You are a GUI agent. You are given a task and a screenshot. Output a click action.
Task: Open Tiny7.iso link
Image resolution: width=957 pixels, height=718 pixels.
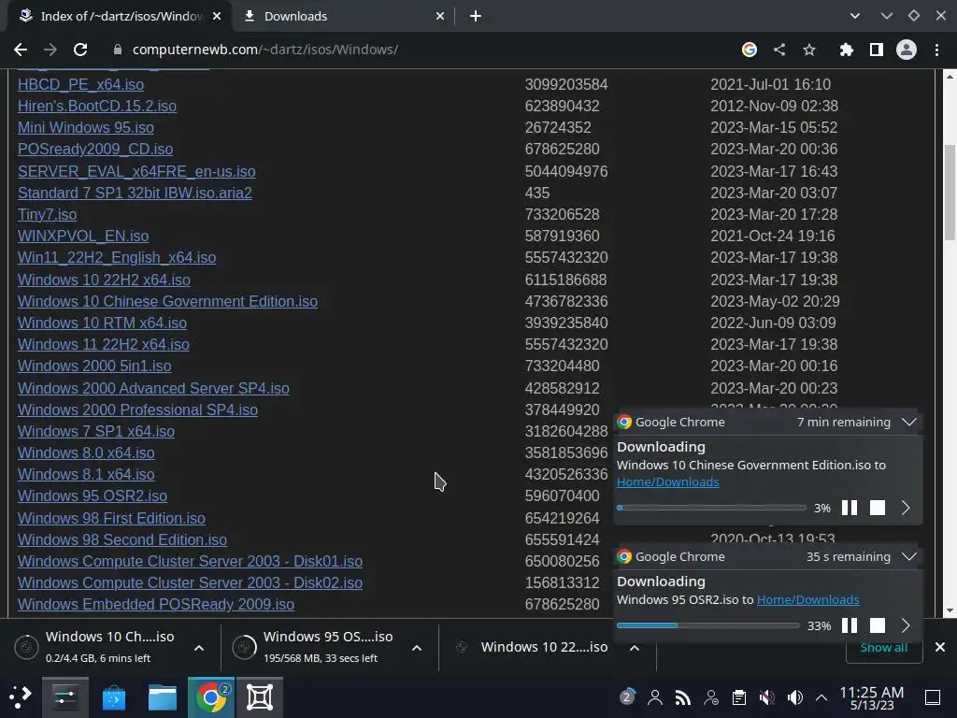pyautogui.click(x=47, y=215)
